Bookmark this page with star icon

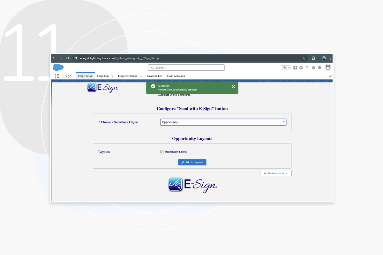(304, 58)
